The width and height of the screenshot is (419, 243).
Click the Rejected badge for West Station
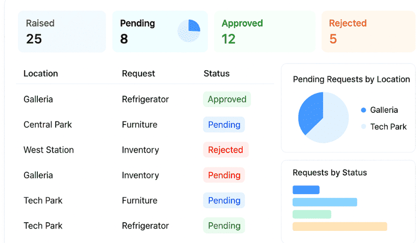coord(225,150)
